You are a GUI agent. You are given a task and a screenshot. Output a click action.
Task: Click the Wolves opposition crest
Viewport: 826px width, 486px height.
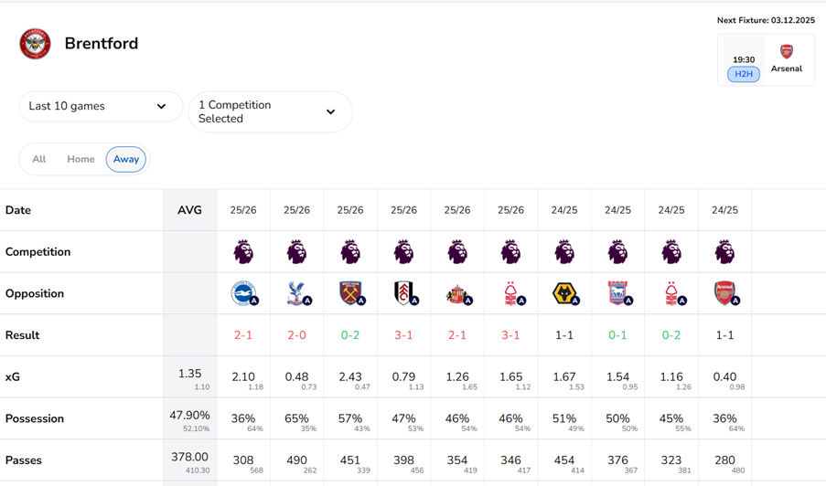[x=564, y=293]
